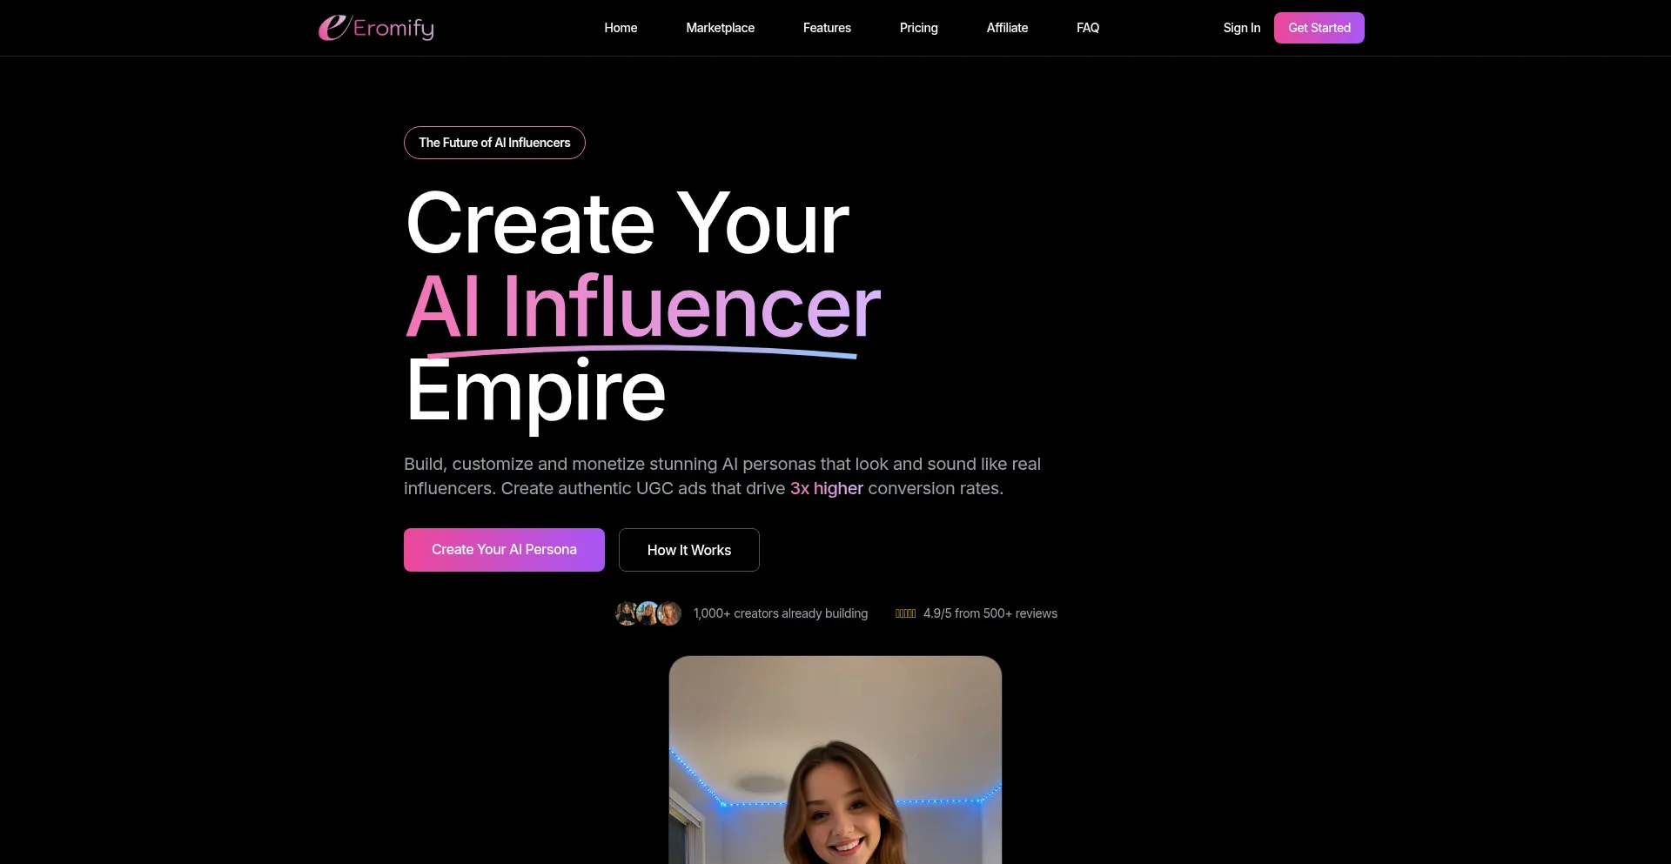This screenshot has height=864, width=1671.
Task: Click the How It Works button
Action: [x=688, y=550]
